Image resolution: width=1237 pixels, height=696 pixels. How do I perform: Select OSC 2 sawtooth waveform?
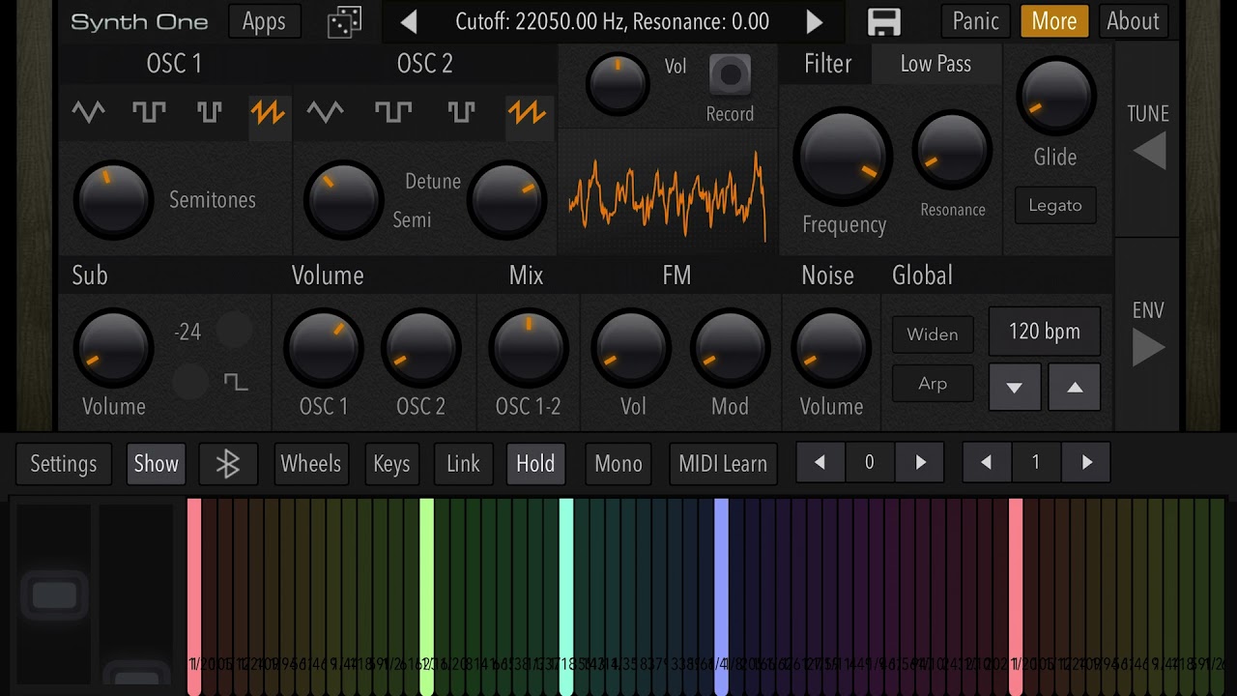[x=528, y=113]
